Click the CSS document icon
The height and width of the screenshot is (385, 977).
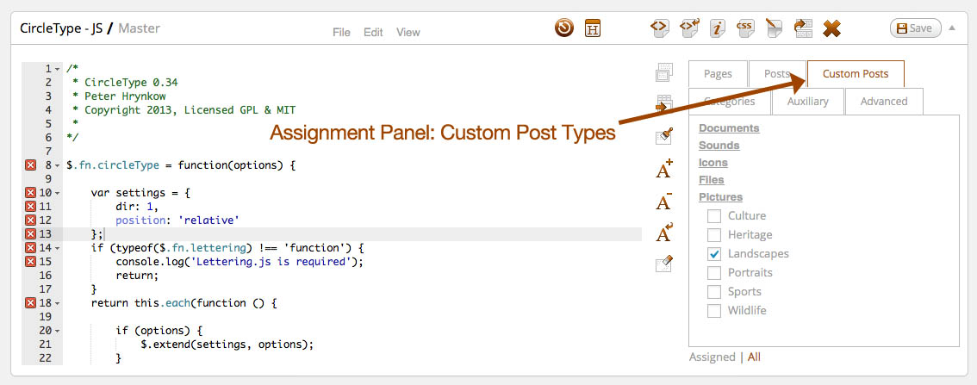[x=745, y=28]
